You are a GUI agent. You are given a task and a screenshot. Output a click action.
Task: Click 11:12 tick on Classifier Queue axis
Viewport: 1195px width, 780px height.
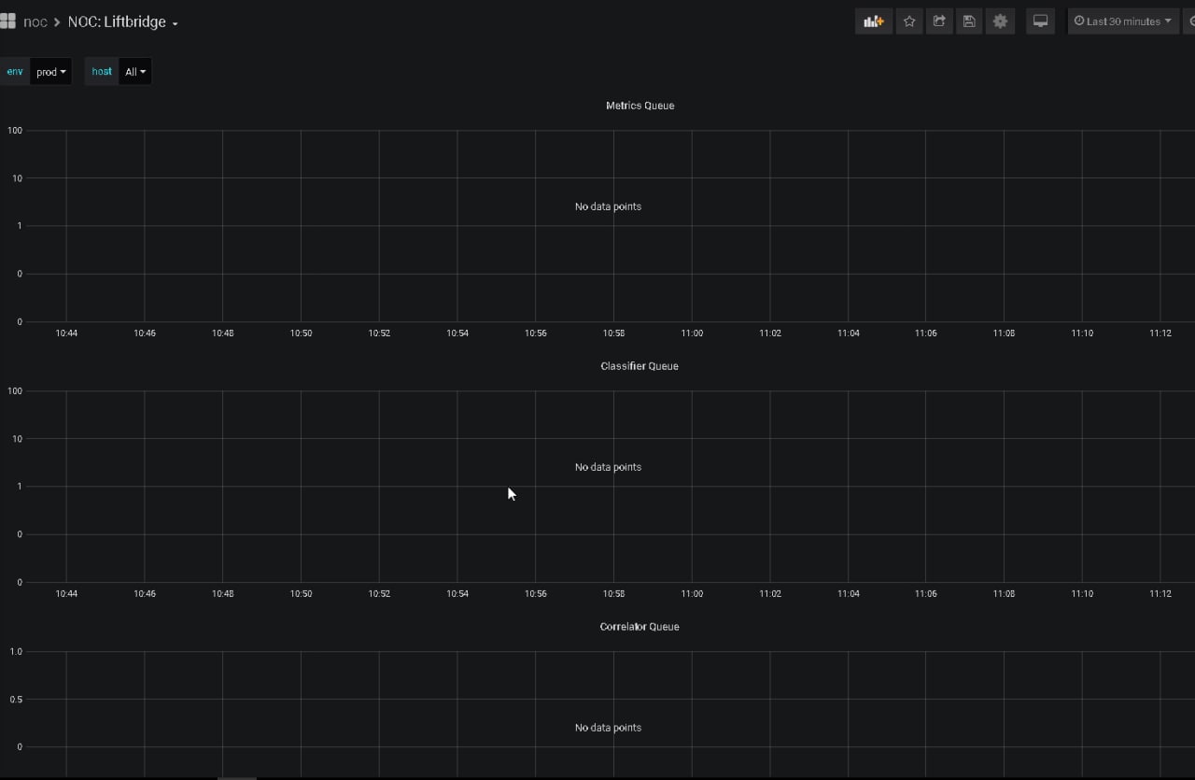(1160, 594)
